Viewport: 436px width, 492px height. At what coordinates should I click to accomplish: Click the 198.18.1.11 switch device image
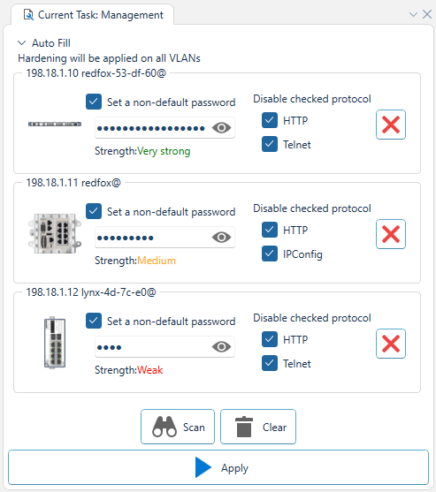pos(55,233)
